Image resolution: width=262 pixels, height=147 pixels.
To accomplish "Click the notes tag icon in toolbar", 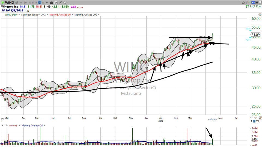I will 65,2.
